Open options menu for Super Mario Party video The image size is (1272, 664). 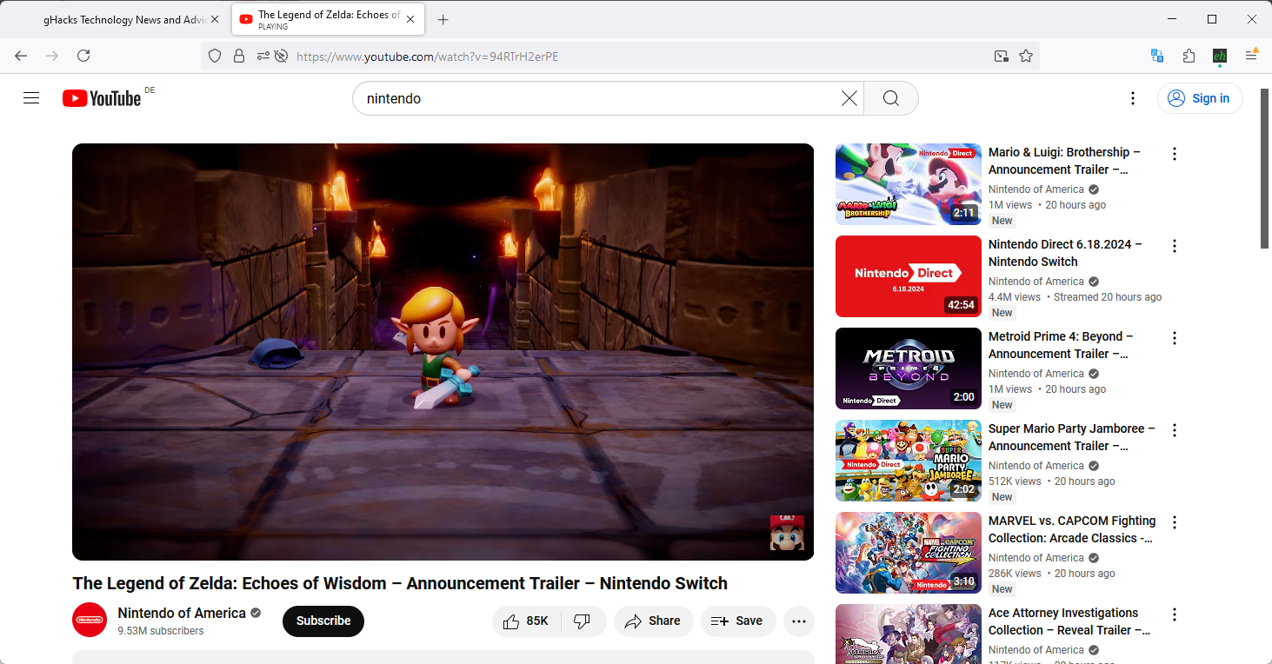click(1175, 430)
